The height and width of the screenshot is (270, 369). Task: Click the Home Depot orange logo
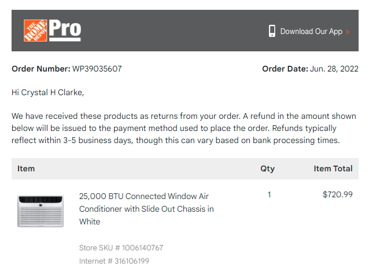click(x=35, y=31)
